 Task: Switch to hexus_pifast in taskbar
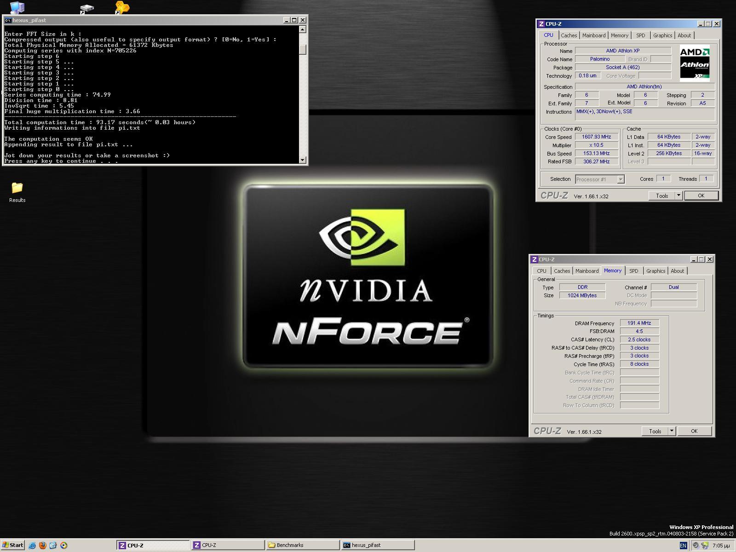coord(378,545)
